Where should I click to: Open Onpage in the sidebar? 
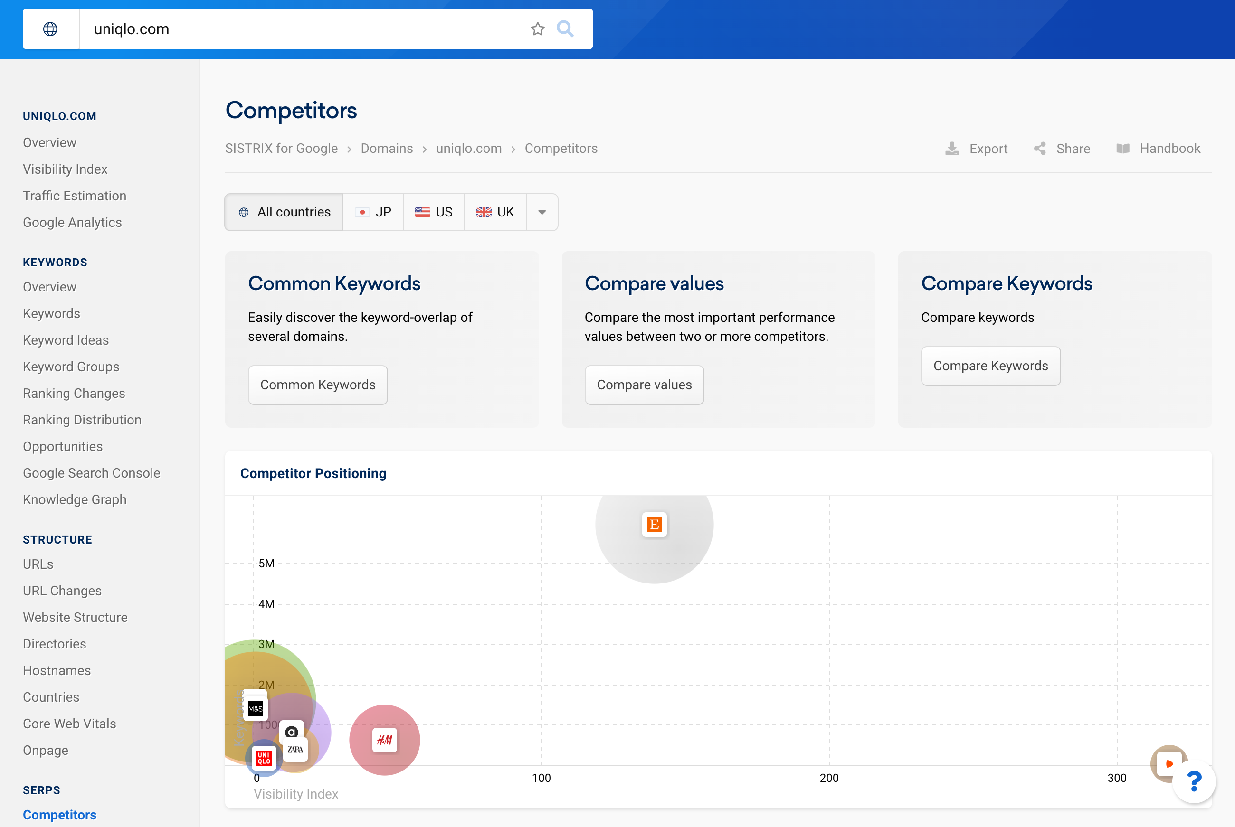pos(46,751)
